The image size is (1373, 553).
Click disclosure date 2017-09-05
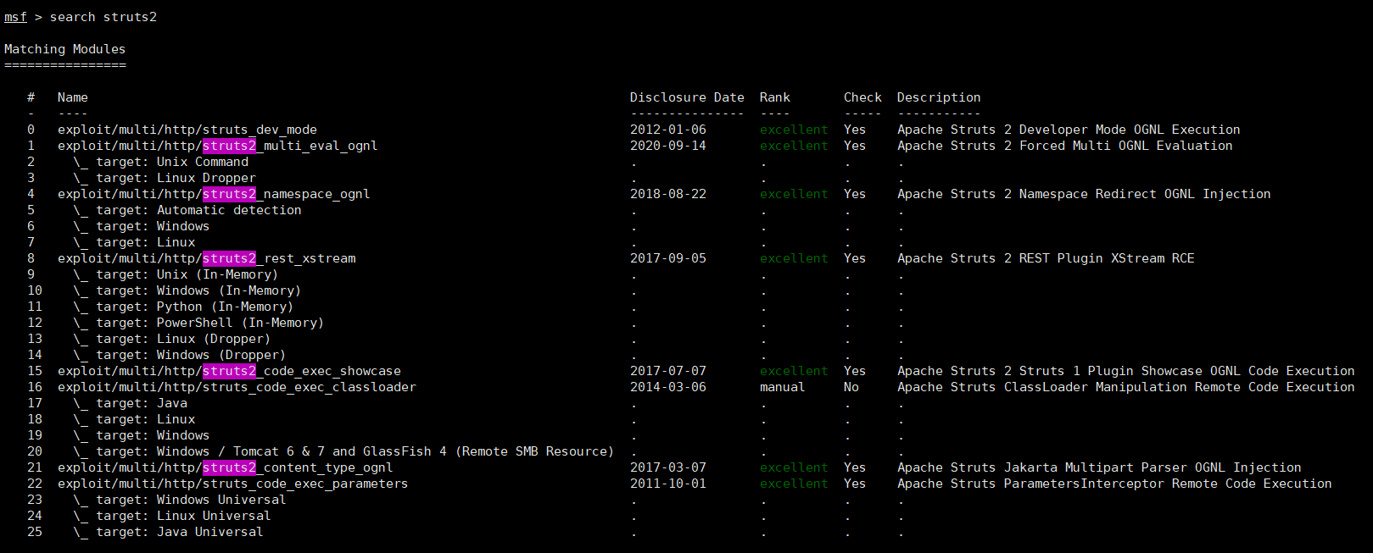pyautogui.click(x=668, y=258)
